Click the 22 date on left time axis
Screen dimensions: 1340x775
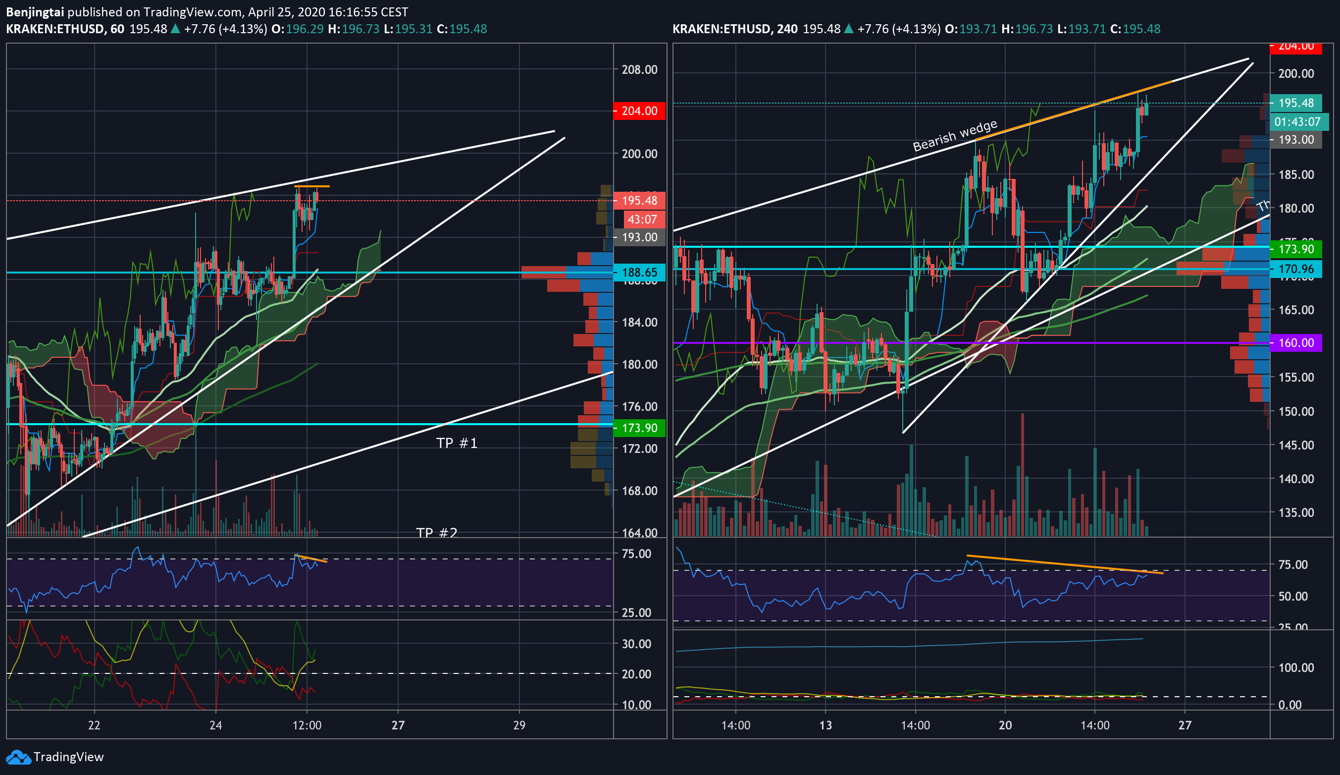pos(94,725)
